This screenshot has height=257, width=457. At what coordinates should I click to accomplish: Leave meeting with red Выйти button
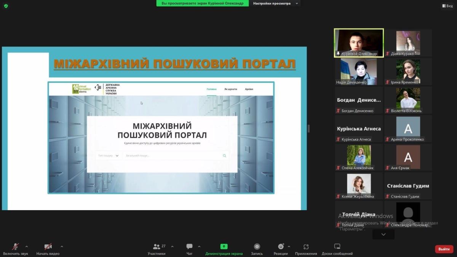pos(444,249)
